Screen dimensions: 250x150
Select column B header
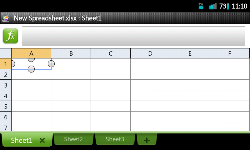[71, 53]
